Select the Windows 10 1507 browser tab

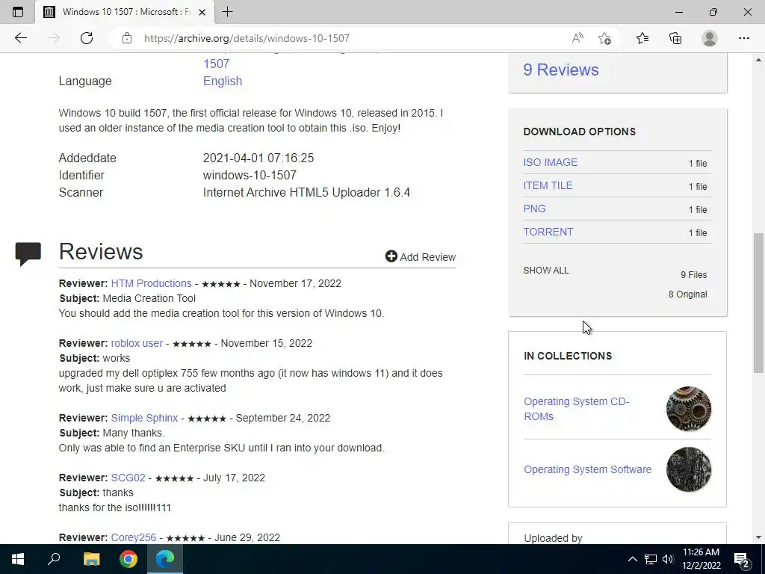pos(125,12)
